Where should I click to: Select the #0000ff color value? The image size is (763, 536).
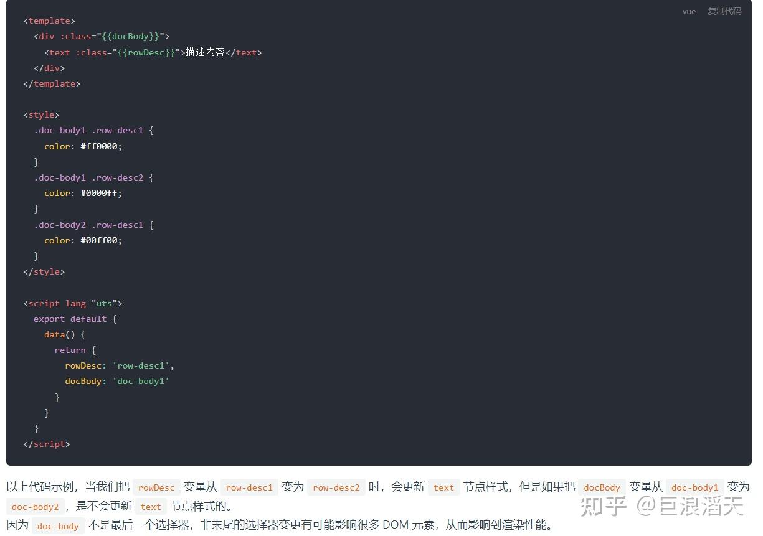tap(99, 193)
